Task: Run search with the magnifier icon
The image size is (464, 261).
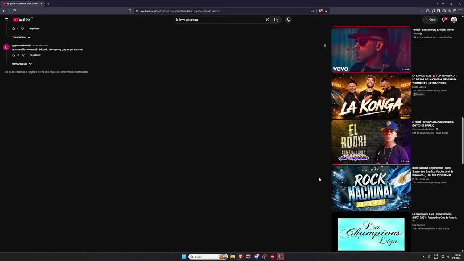Action: click(276, 20)
